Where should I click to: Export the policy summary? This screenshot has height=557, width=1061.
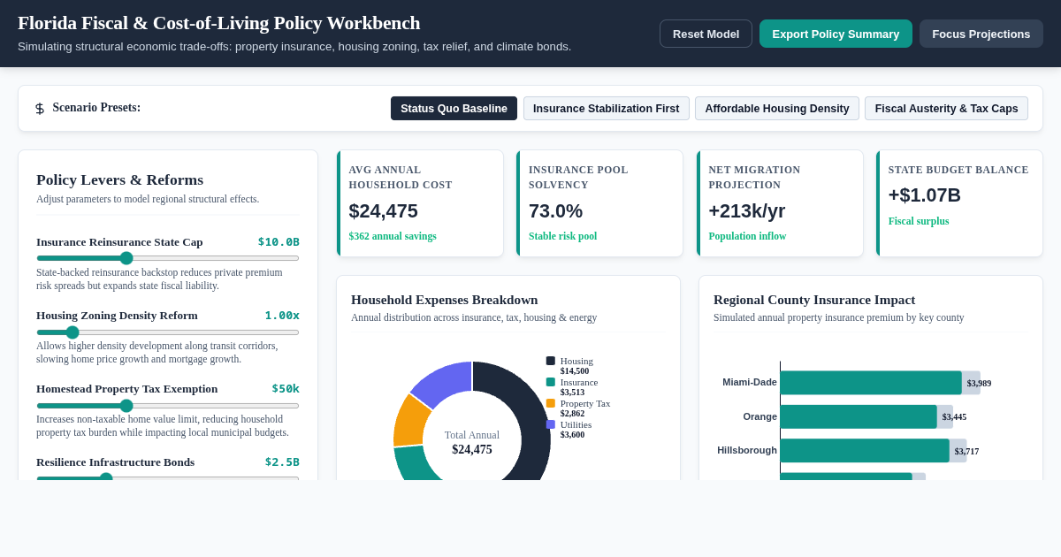pyautogui.click(x=836, y=34)
